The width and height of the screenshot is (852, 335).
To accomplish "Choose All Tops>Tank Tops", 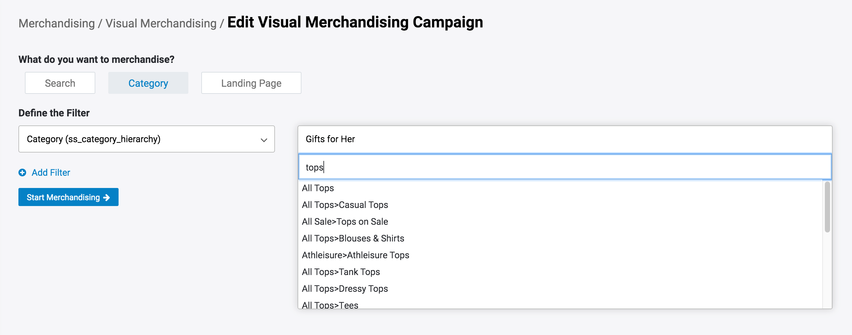I will [341, 272].
